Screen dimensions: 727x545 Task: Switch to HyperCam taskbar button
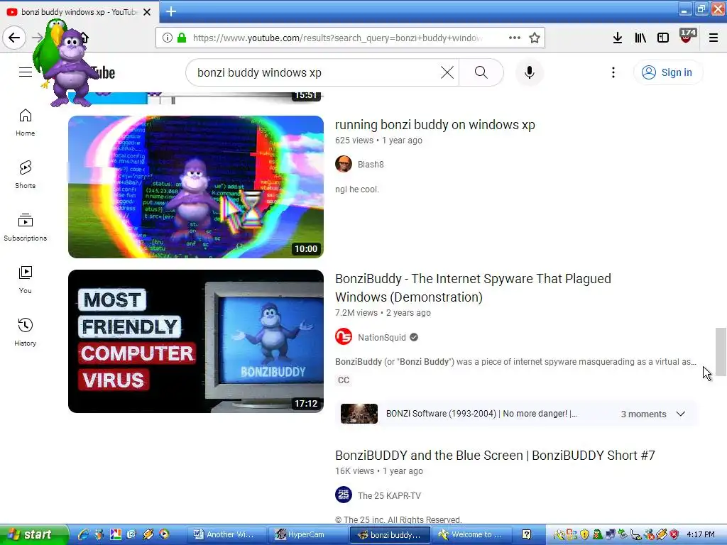coord(308,535)
